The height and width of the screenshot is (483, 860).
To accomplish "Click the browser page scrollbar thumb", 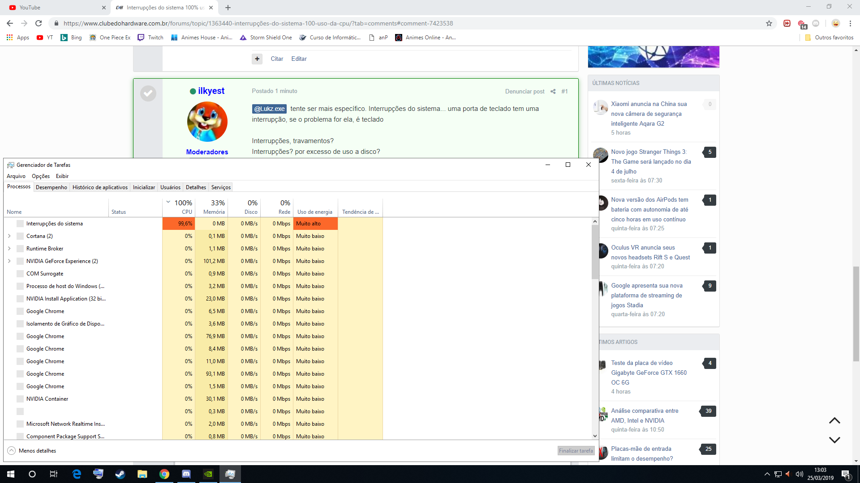I will point(856,314).
